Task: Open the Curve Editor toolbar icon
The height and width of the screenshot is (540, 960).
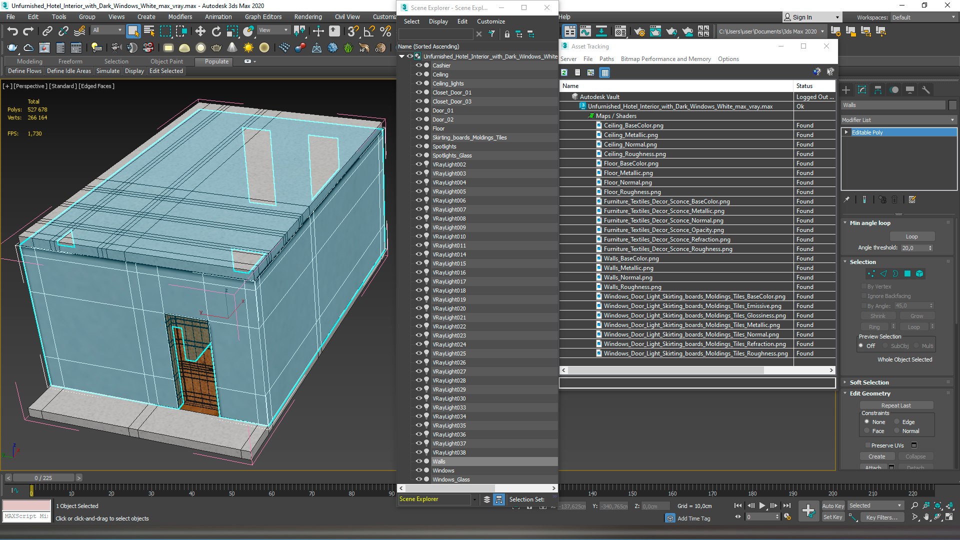Action: [x=585, y=31]
